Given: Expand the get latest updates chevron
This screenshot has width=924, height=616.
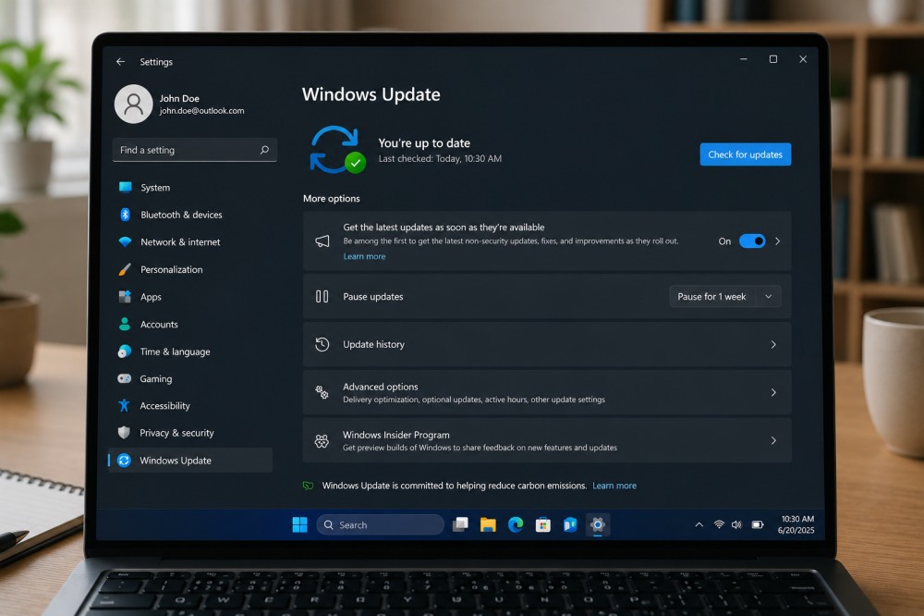Looking at the screenshot, I should tap(778, 240).
